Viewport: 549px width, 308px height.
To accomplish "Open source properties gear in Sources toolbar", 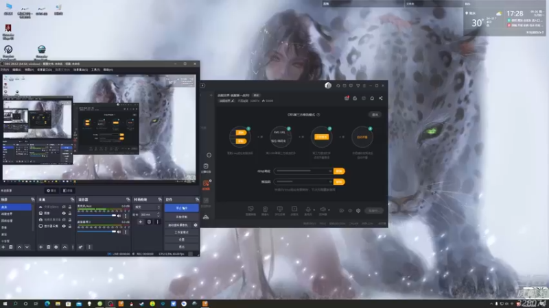I will (56, 247).
